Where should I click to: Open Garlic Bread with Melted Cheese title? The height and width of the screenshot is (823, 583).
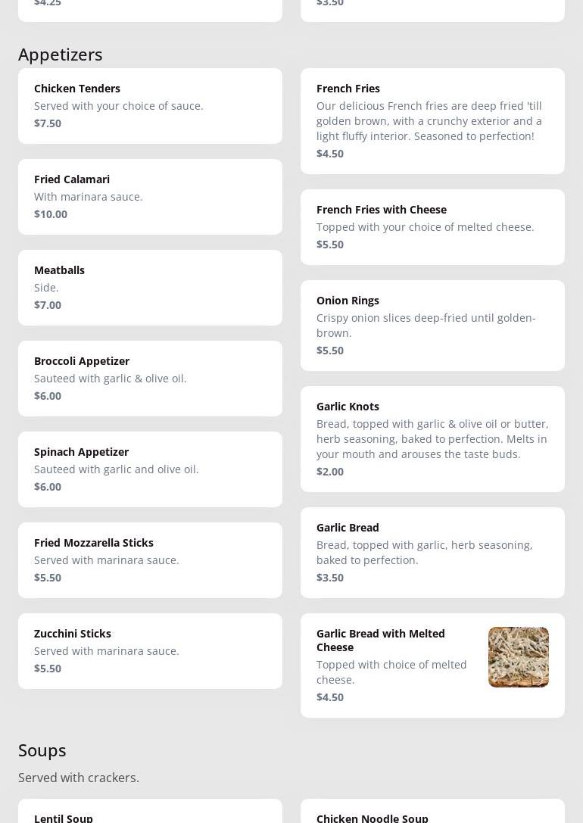(381, 640)
